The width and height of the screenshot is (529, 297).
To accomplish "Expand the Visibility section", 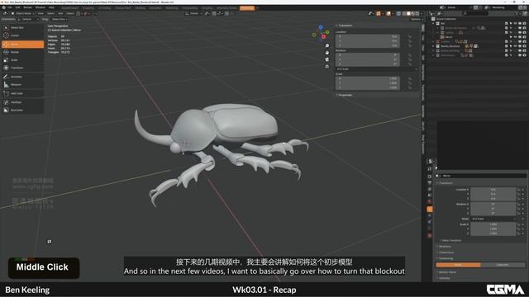I will (x=444, y=278).
